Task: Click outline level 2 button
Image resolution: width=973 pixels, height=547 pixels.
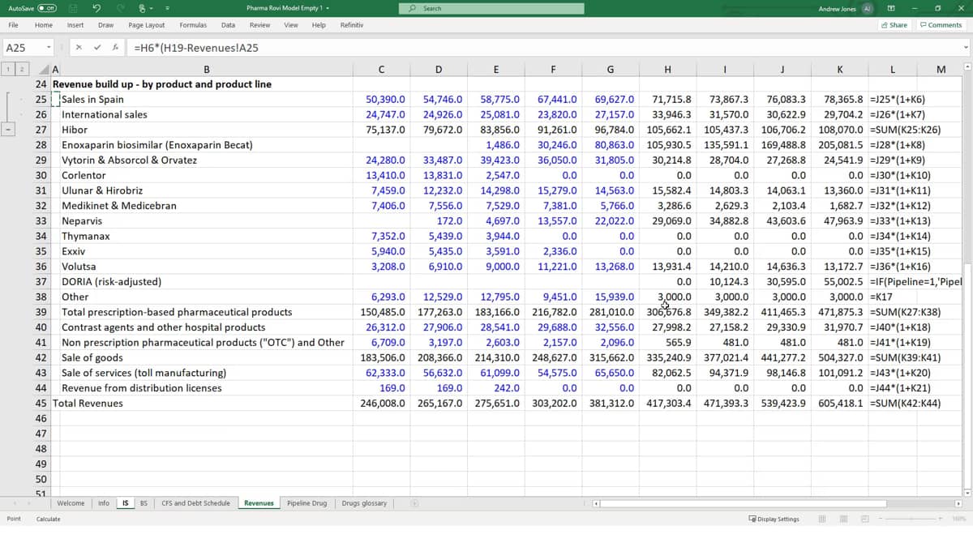Action: [23, 70]
